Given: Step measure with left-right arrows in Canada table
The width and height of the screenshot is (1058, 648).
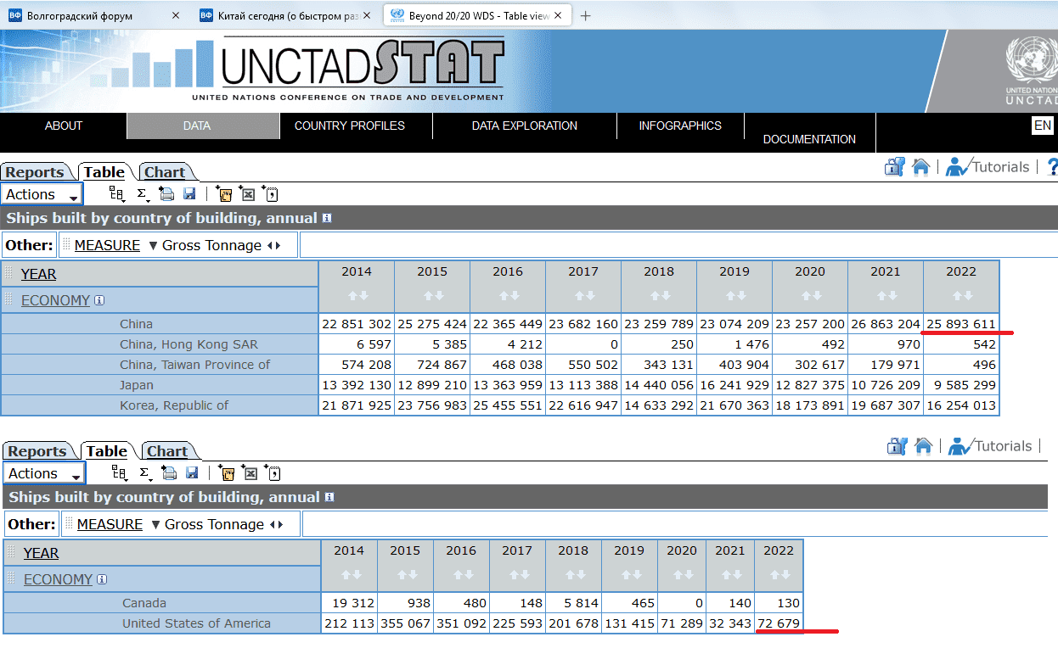Looking at the screenshot, I should (276, 524).
